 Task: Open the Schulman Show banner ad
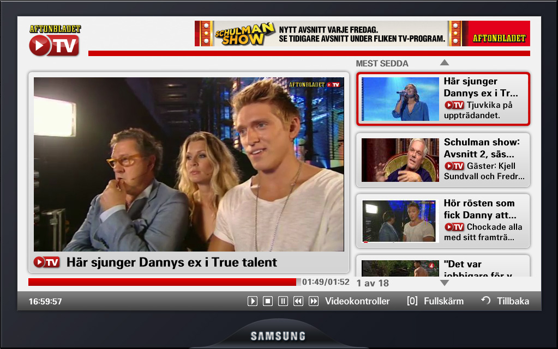(x=362, y=34)
